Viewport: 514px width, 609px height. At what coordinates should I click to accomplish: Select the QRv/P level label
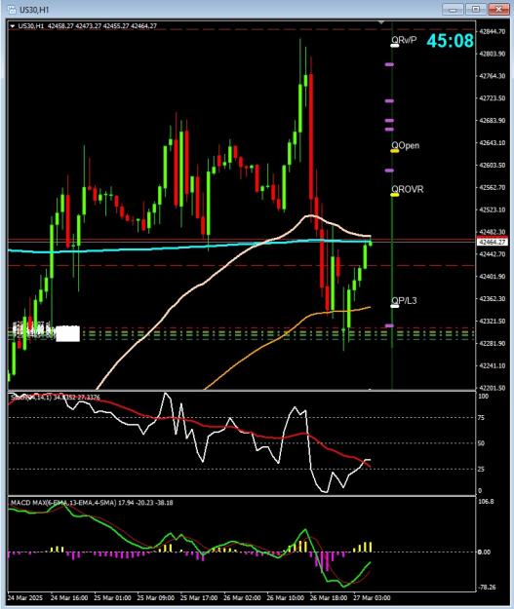[x=404, y=40]
